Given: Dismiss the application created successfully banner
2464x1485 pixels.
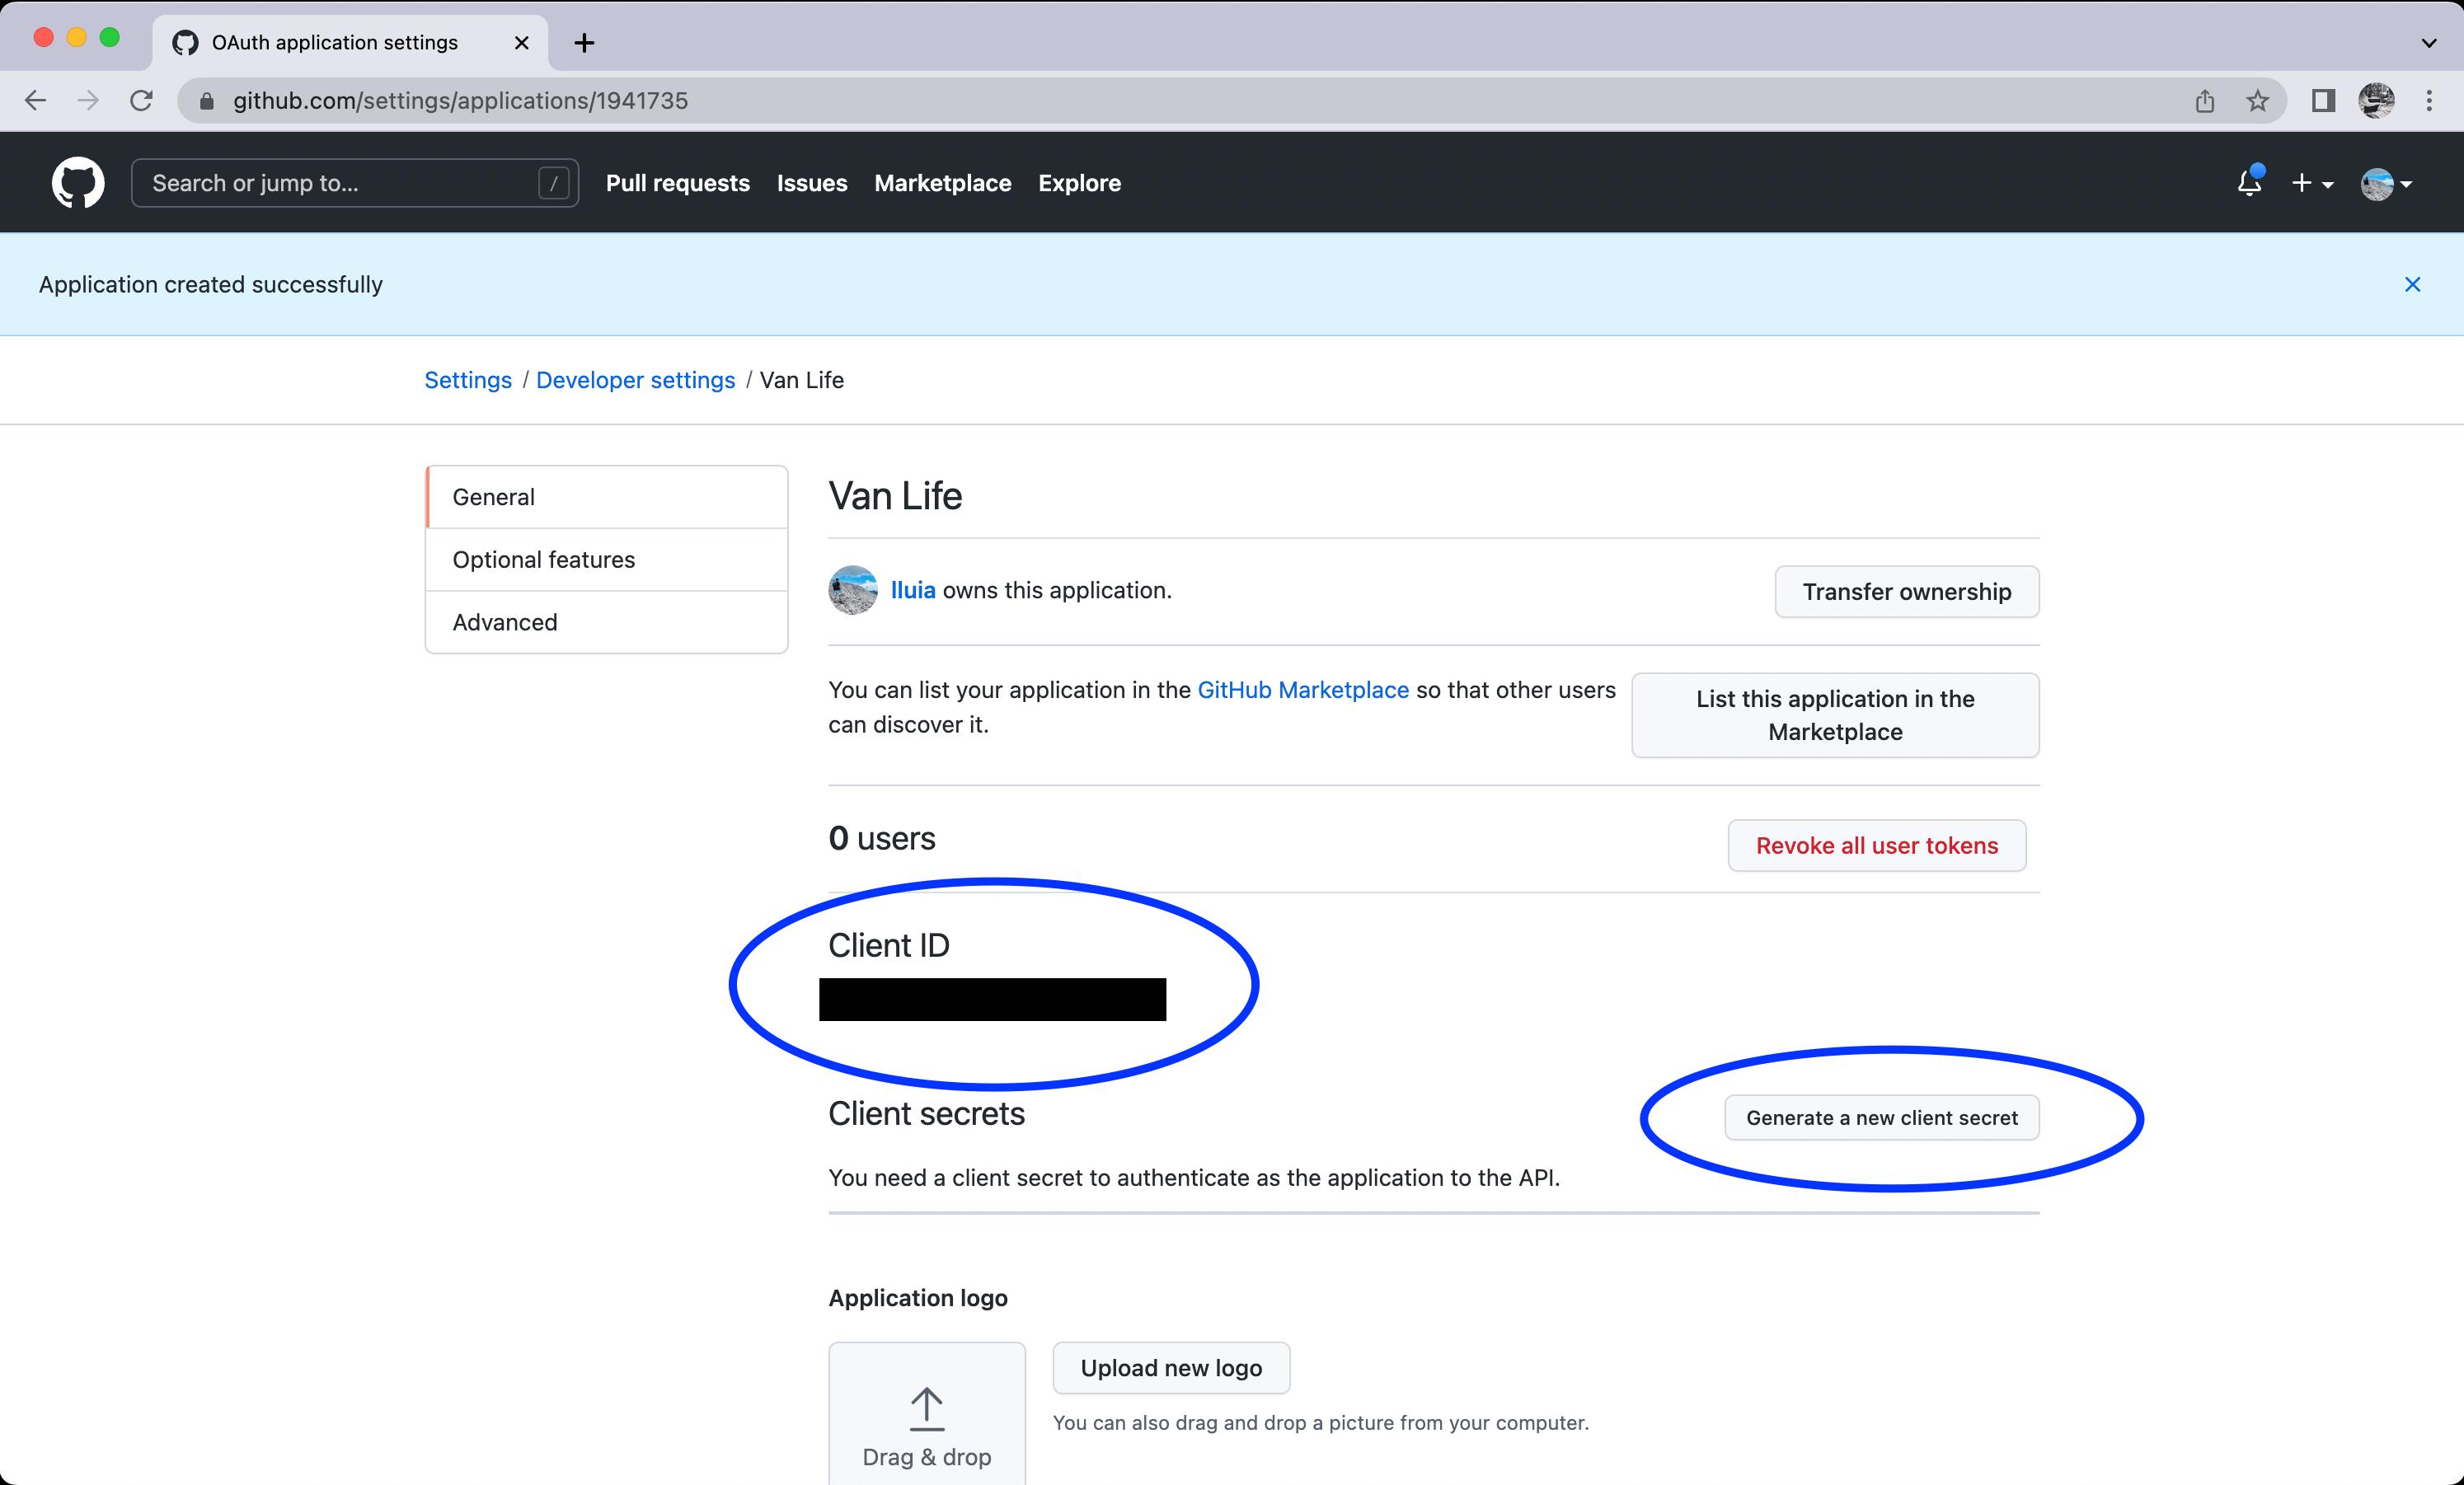Looking at the screenshot, I should tap(2413, 283).
